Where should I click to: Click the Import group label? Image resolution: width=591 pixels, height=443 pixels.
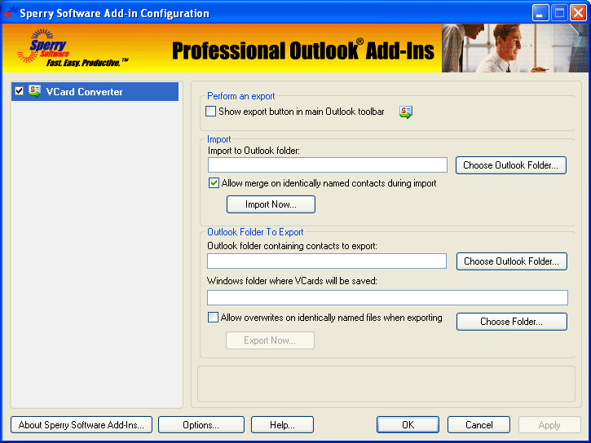tap(219, 139)
